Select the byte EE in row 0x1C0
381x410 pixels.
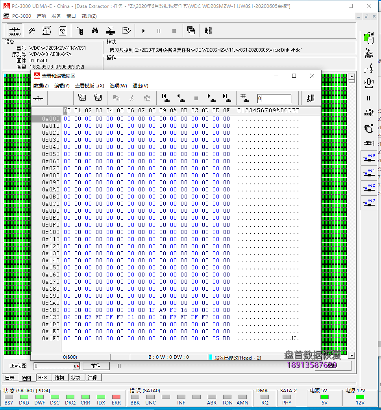click(88, 317)
